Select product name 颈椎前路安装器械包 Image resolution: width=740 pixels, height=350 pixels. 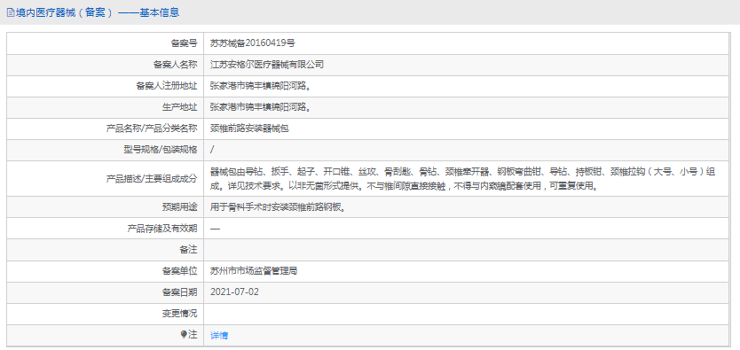click(x=249, y=128)
